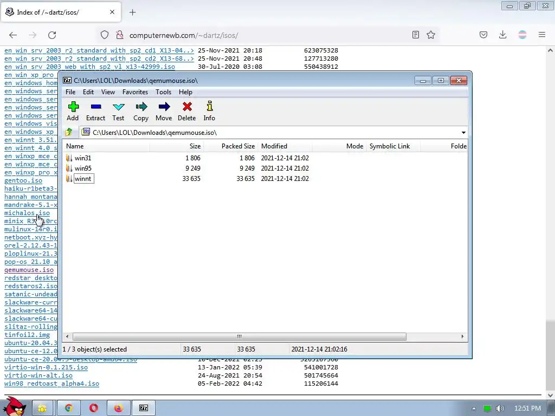Open the michalos.iso link
Screen dimensions: 555x416
point(27,213)
